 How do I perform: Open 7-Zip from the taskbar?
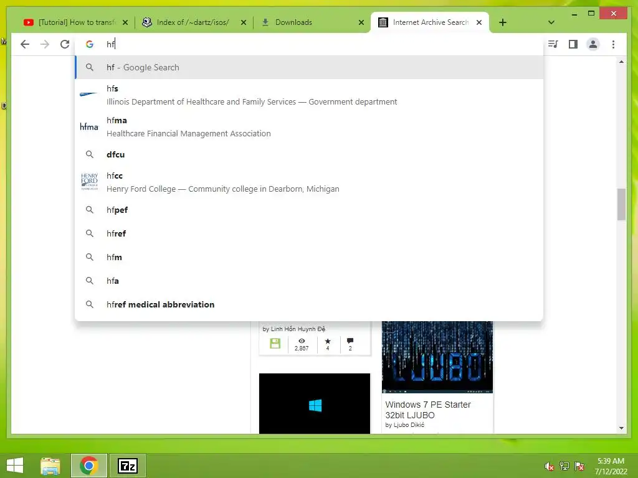[x=127, y=466]
